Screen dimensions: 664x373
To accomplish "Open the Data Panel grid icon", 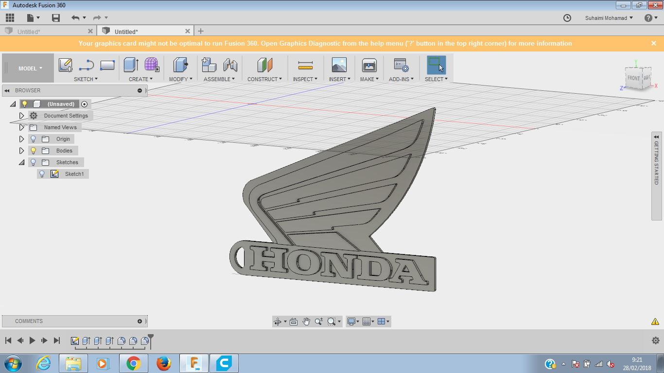I will [10, 18].
